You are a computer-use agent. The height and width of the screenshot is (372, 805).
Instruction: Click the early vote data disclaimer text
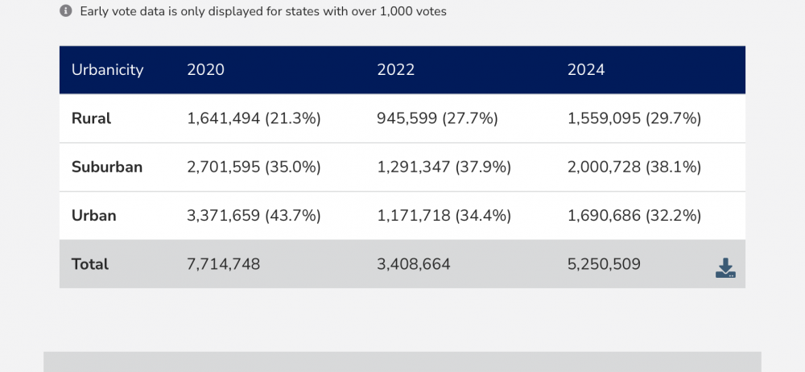263,11
